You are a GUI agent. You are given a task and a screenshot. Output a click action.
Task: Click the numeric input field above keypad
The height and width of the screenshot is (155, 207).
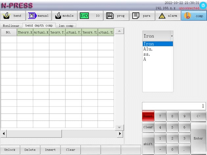tap(173, 106)
